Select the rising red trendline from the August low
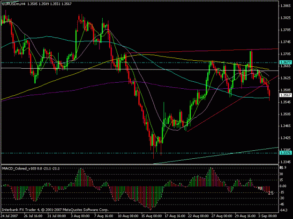The height and width of the screenshot is (219, 293). pos(233,104)
